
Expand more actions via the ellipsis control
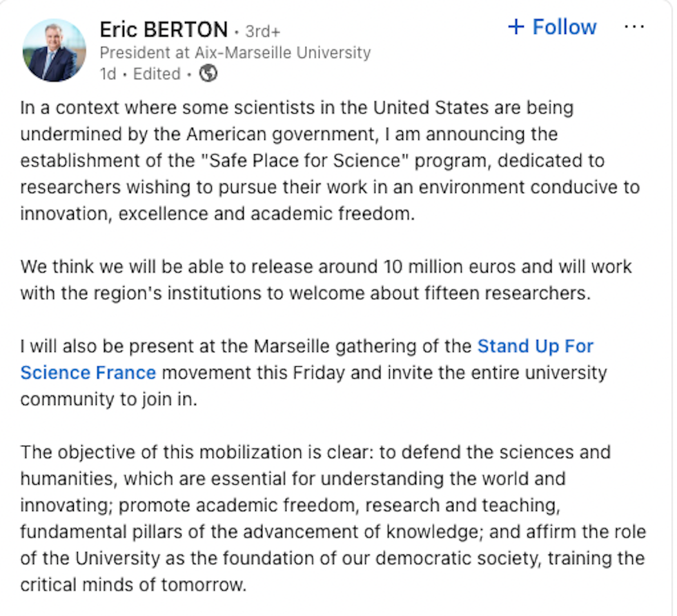click(635, 26)
